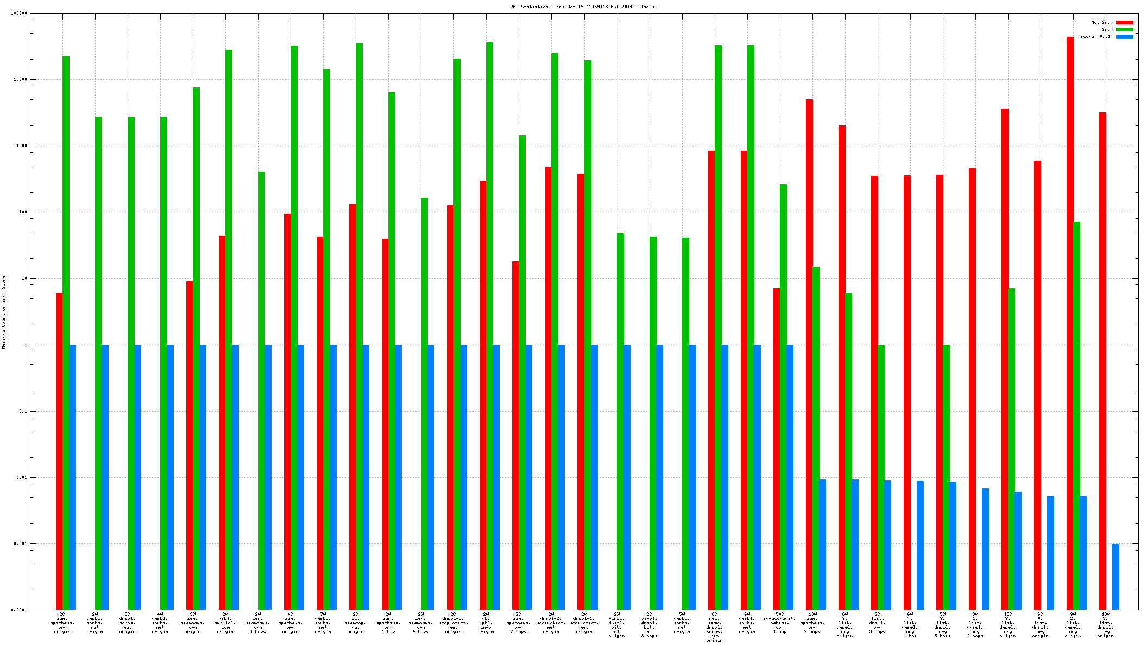Click the blue Score (0..1) legend swatch
Screen dimensions: 1147x645
pos(1124,37)
